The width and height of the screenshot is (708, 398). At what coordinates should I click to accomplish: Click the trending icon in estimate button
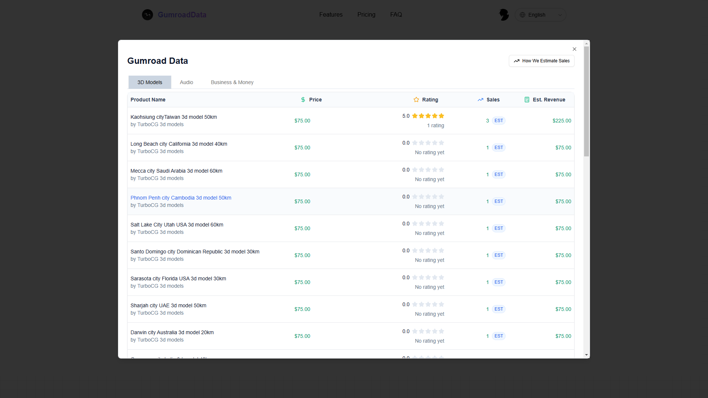click(517, 61)
